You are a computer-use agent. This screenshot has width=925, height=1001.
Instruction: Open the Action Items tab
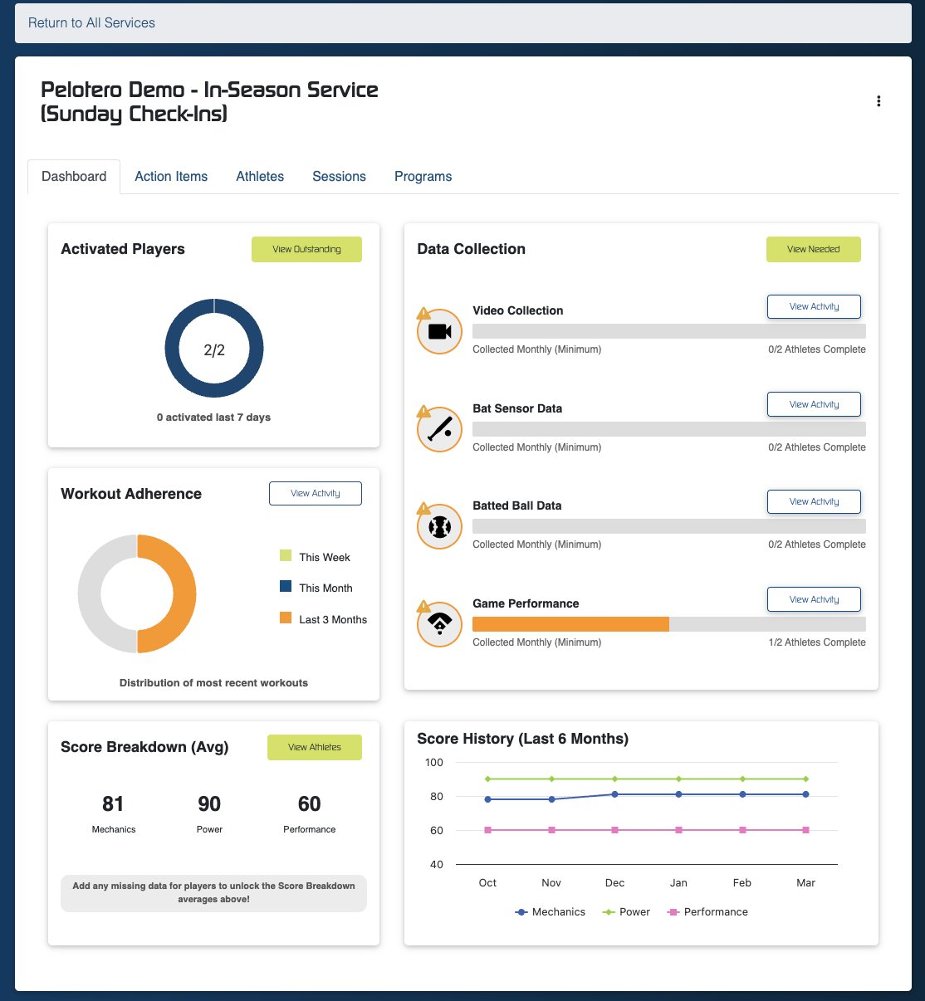coord(171,177)
